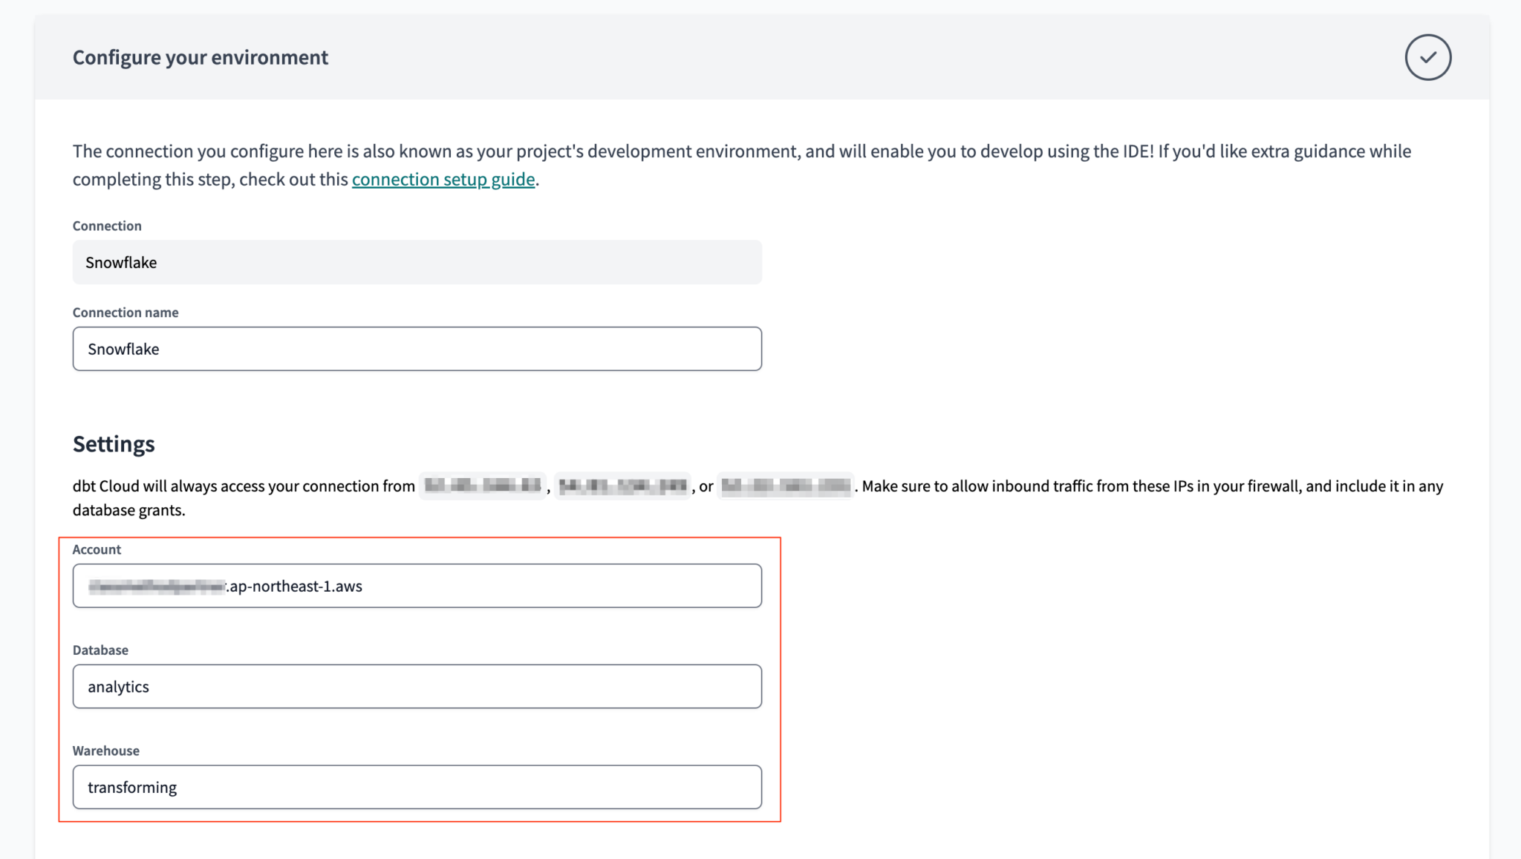This screenshot has width=1521, height=859.
Task: Click the Connection label above Snowflake
Action: coord(106,226)
